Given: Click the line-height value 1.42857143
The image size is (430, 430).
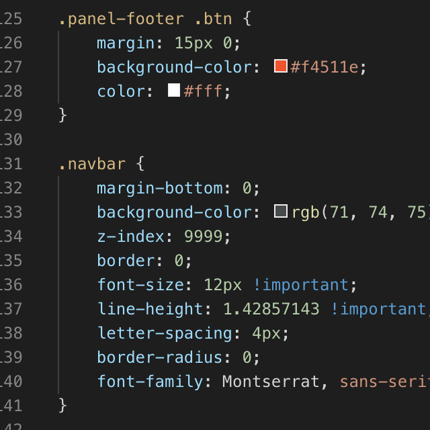Looking at the screenshot, I should tap(271, 309).
